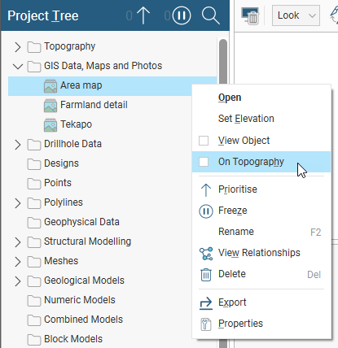338x348 pixels.
Task: Select Rename in the context menu
Action: point(236,232)
